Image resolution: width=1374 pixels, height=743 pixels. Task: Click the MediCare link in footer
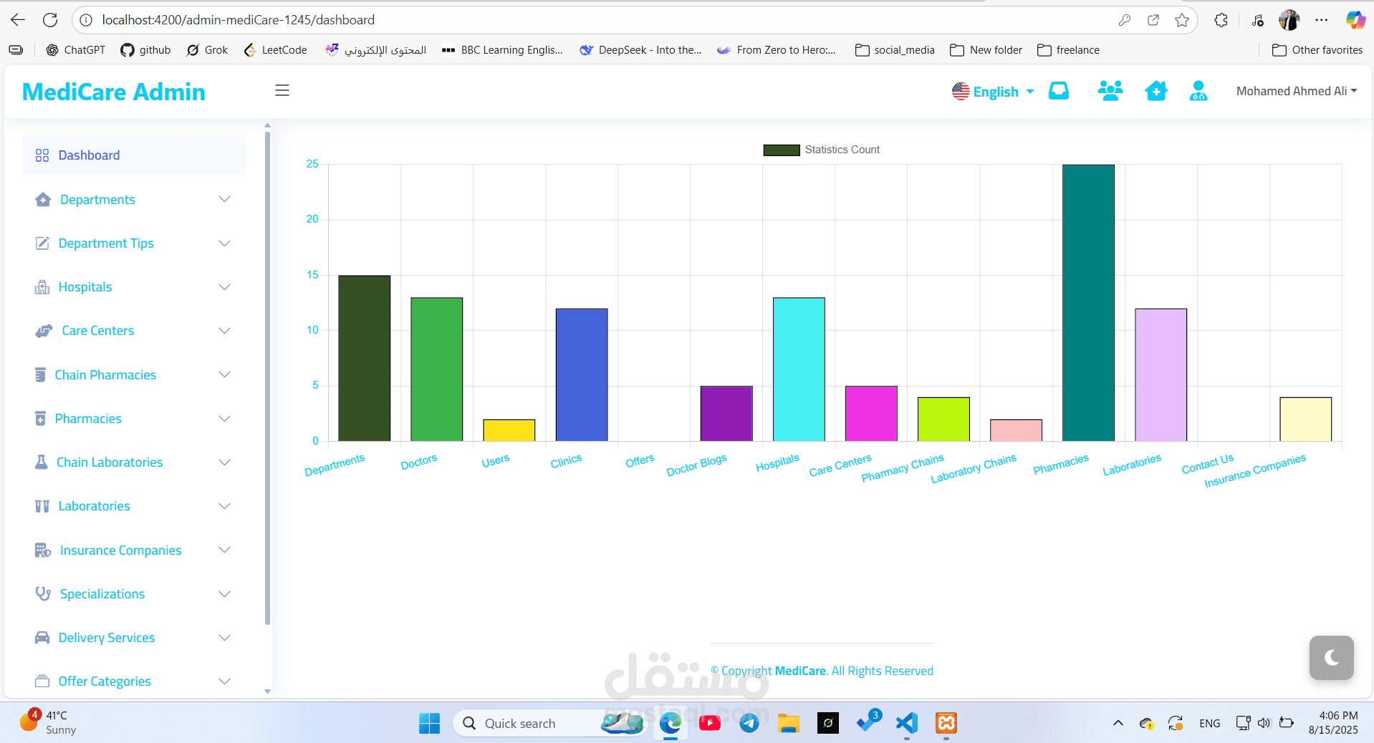pos(800,671)
